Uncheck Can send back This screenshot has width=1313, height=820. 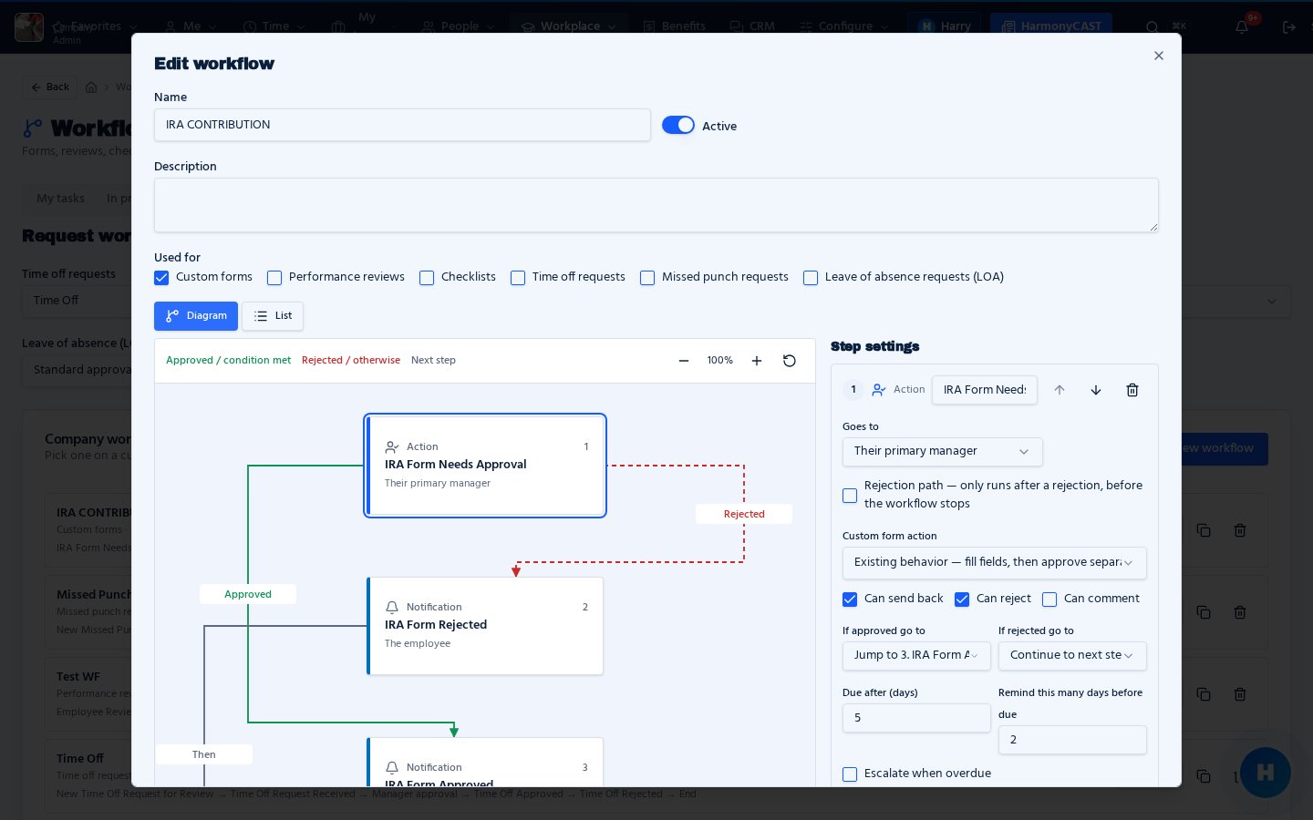(850, 600)
